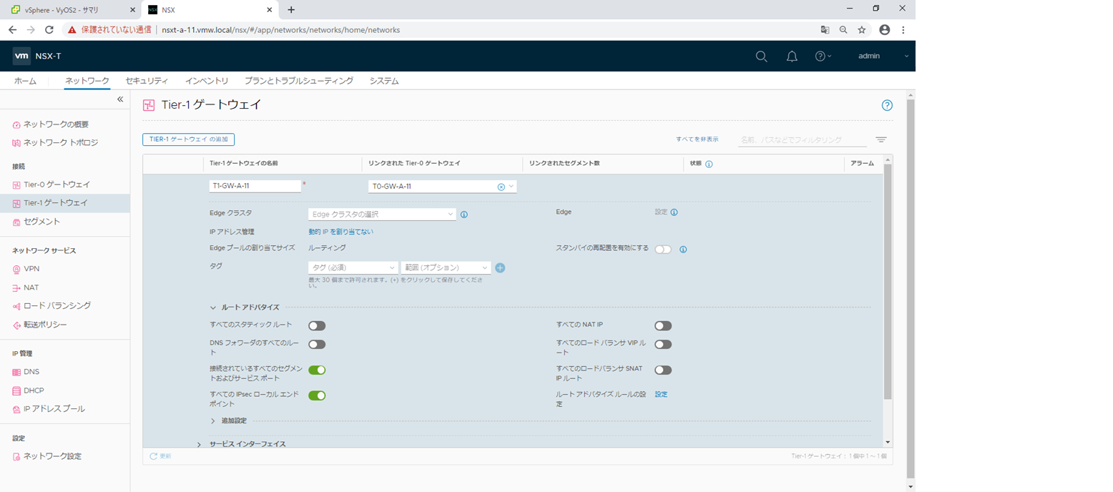Switch to the インベントリ tab
Viewport: 1113px width, 492px height.
click(x=206, y=81)
